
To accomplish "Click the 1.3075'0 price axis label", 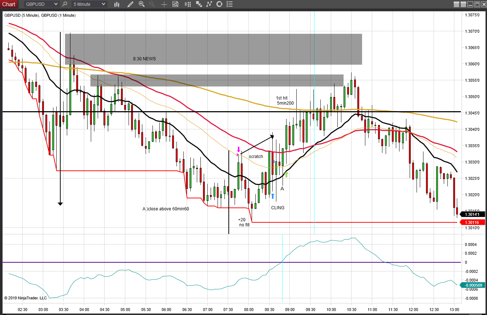I will click(472, 15).
